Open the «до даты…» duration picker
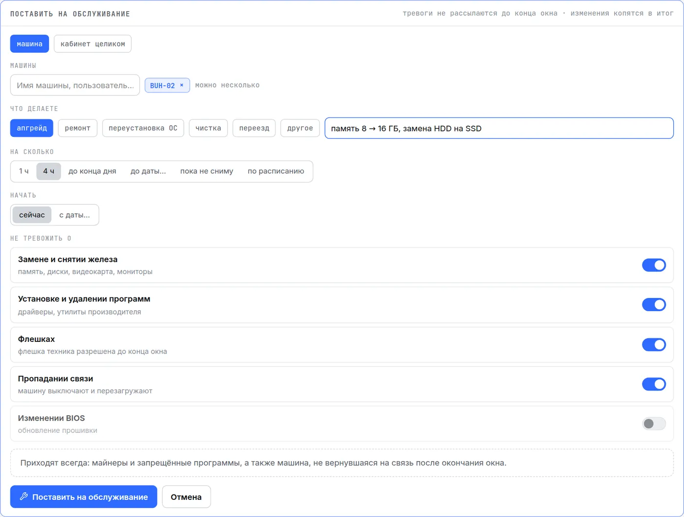 148,171
